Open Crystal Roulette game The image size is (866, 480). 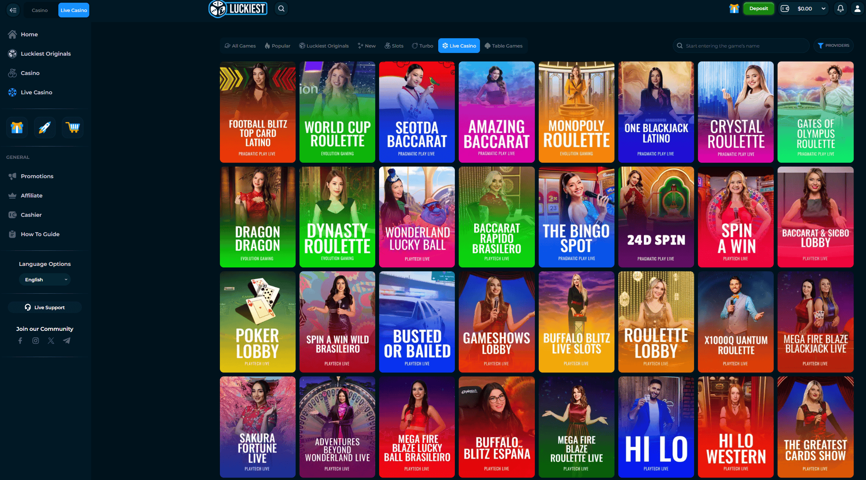(x=736, y=112)
